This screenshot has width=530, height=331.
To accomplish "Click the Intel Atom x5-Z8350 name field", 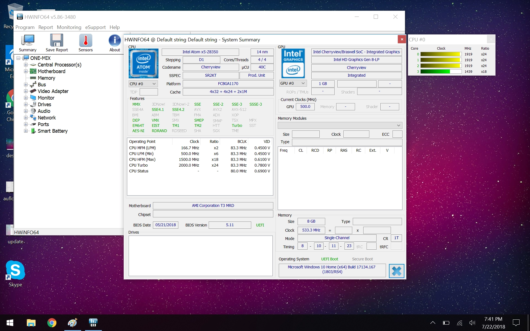I will click(200, 52).
